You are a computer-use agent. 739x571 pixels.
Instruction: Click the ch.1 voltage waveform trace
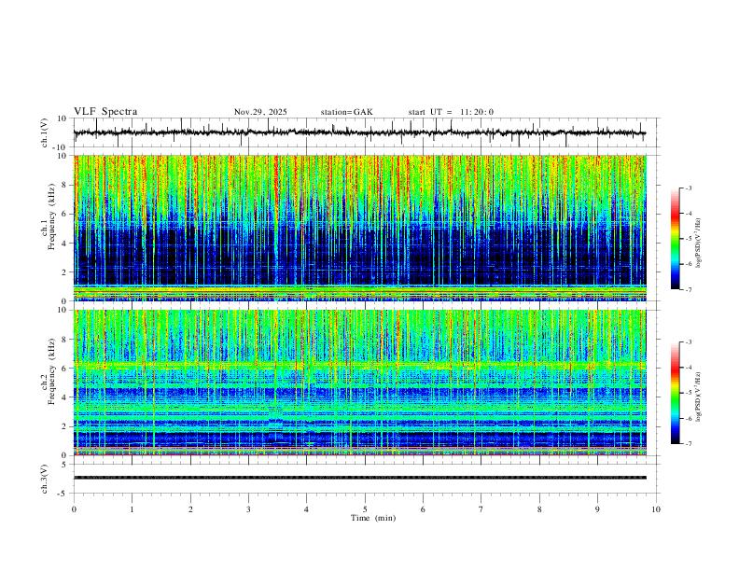[x=359, y=132]
